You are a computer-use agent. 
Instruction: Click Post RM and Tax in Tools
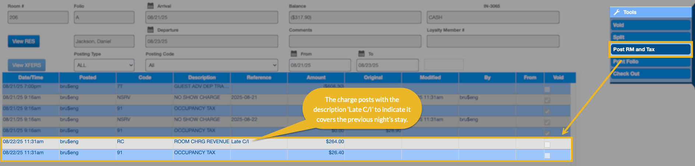(650, 49)
